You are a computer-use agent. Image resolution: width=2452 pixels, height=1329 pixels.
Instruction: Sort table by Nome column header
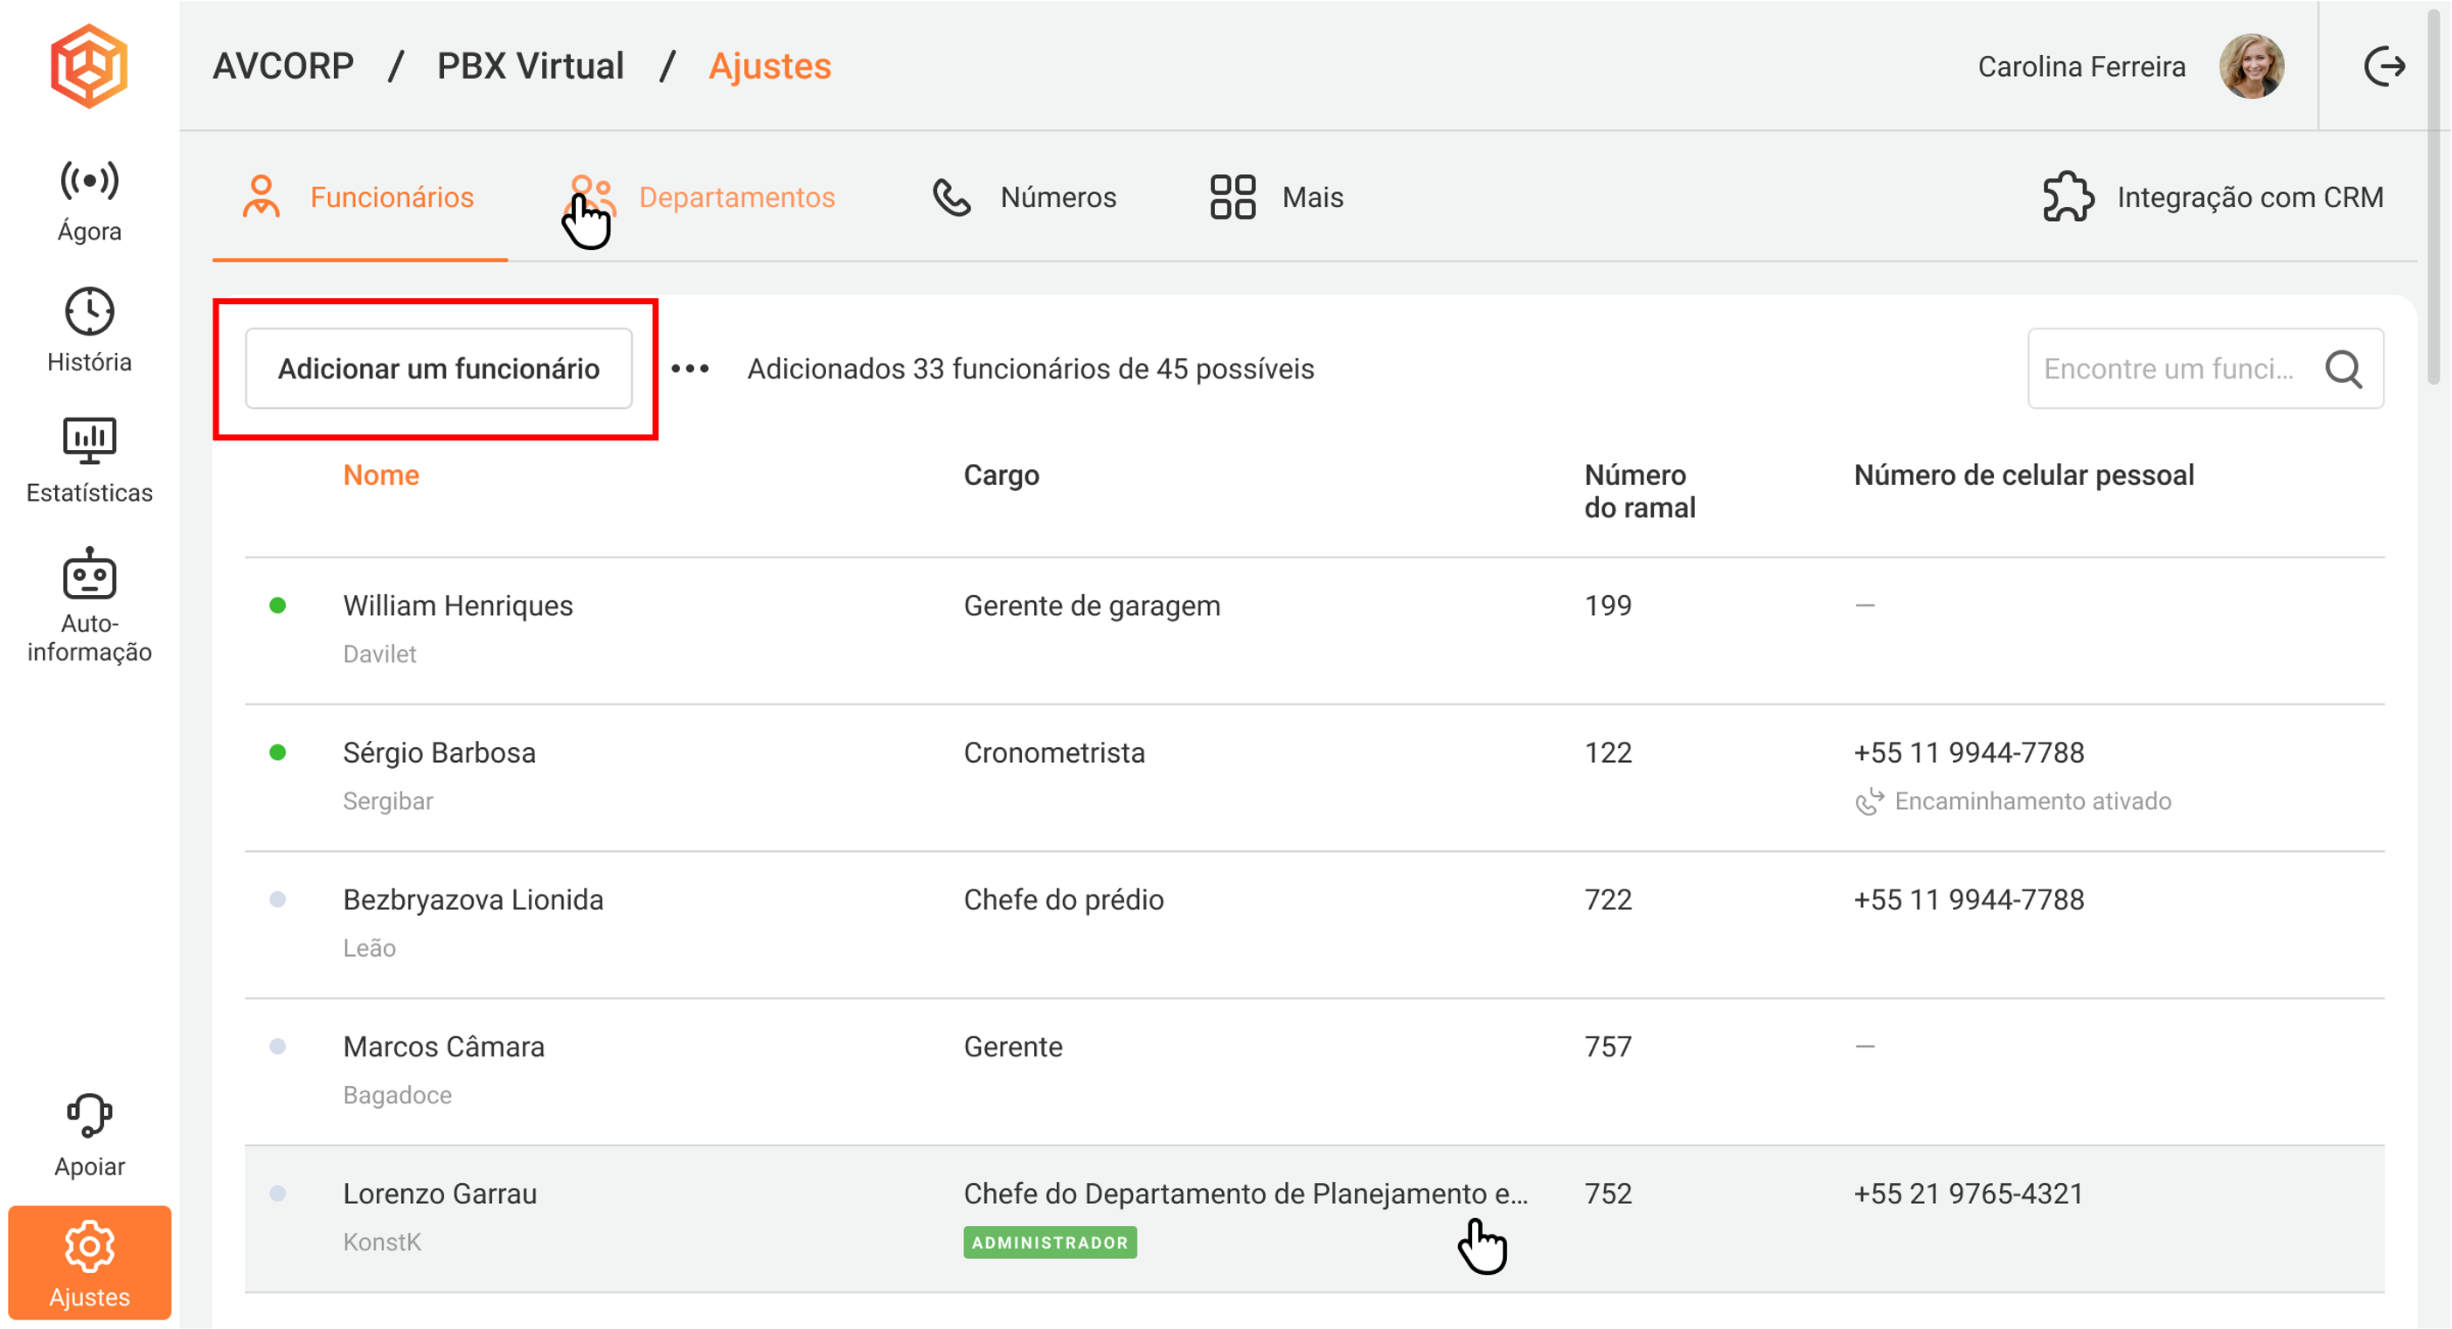point(381,474)
